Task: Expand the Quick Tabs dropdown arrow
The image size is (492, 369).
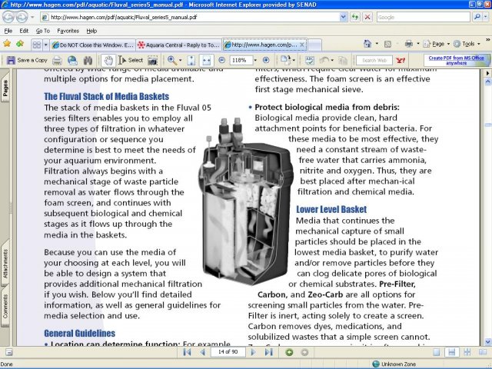Action: 45,45
